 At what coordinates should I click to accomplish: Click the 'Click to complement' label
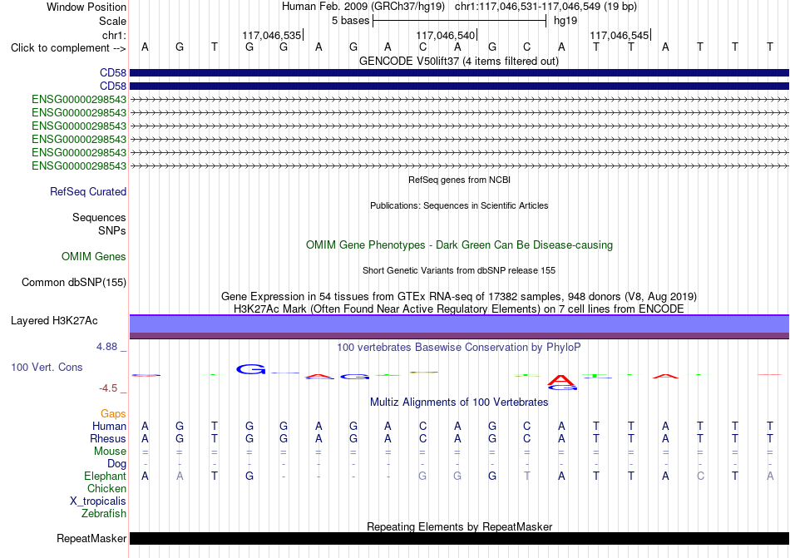(68, 48)
